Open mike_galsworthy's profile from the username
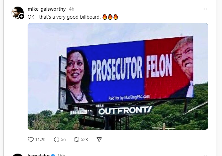Image resolution: width=222 pixels, height=156 pixels. [x=47, y=9]
